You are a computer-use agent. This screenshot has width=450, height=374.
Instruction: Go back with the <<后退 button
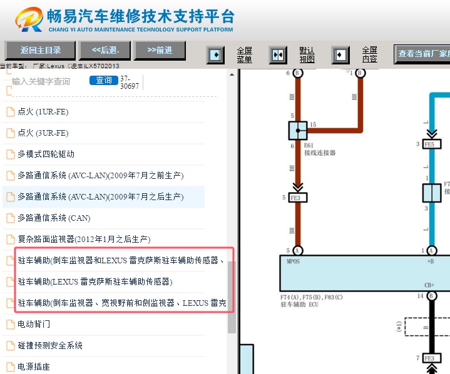(105, 50)
